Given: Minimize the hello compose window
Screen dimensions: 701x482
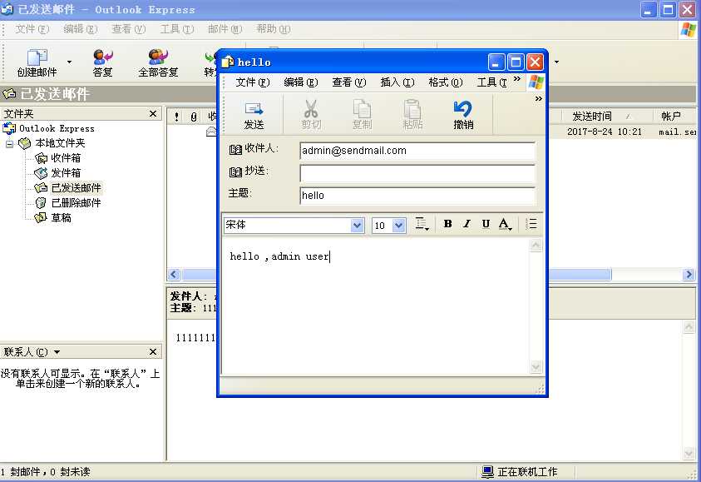Looking at the screenshot, I should click(x=496, y=62).
